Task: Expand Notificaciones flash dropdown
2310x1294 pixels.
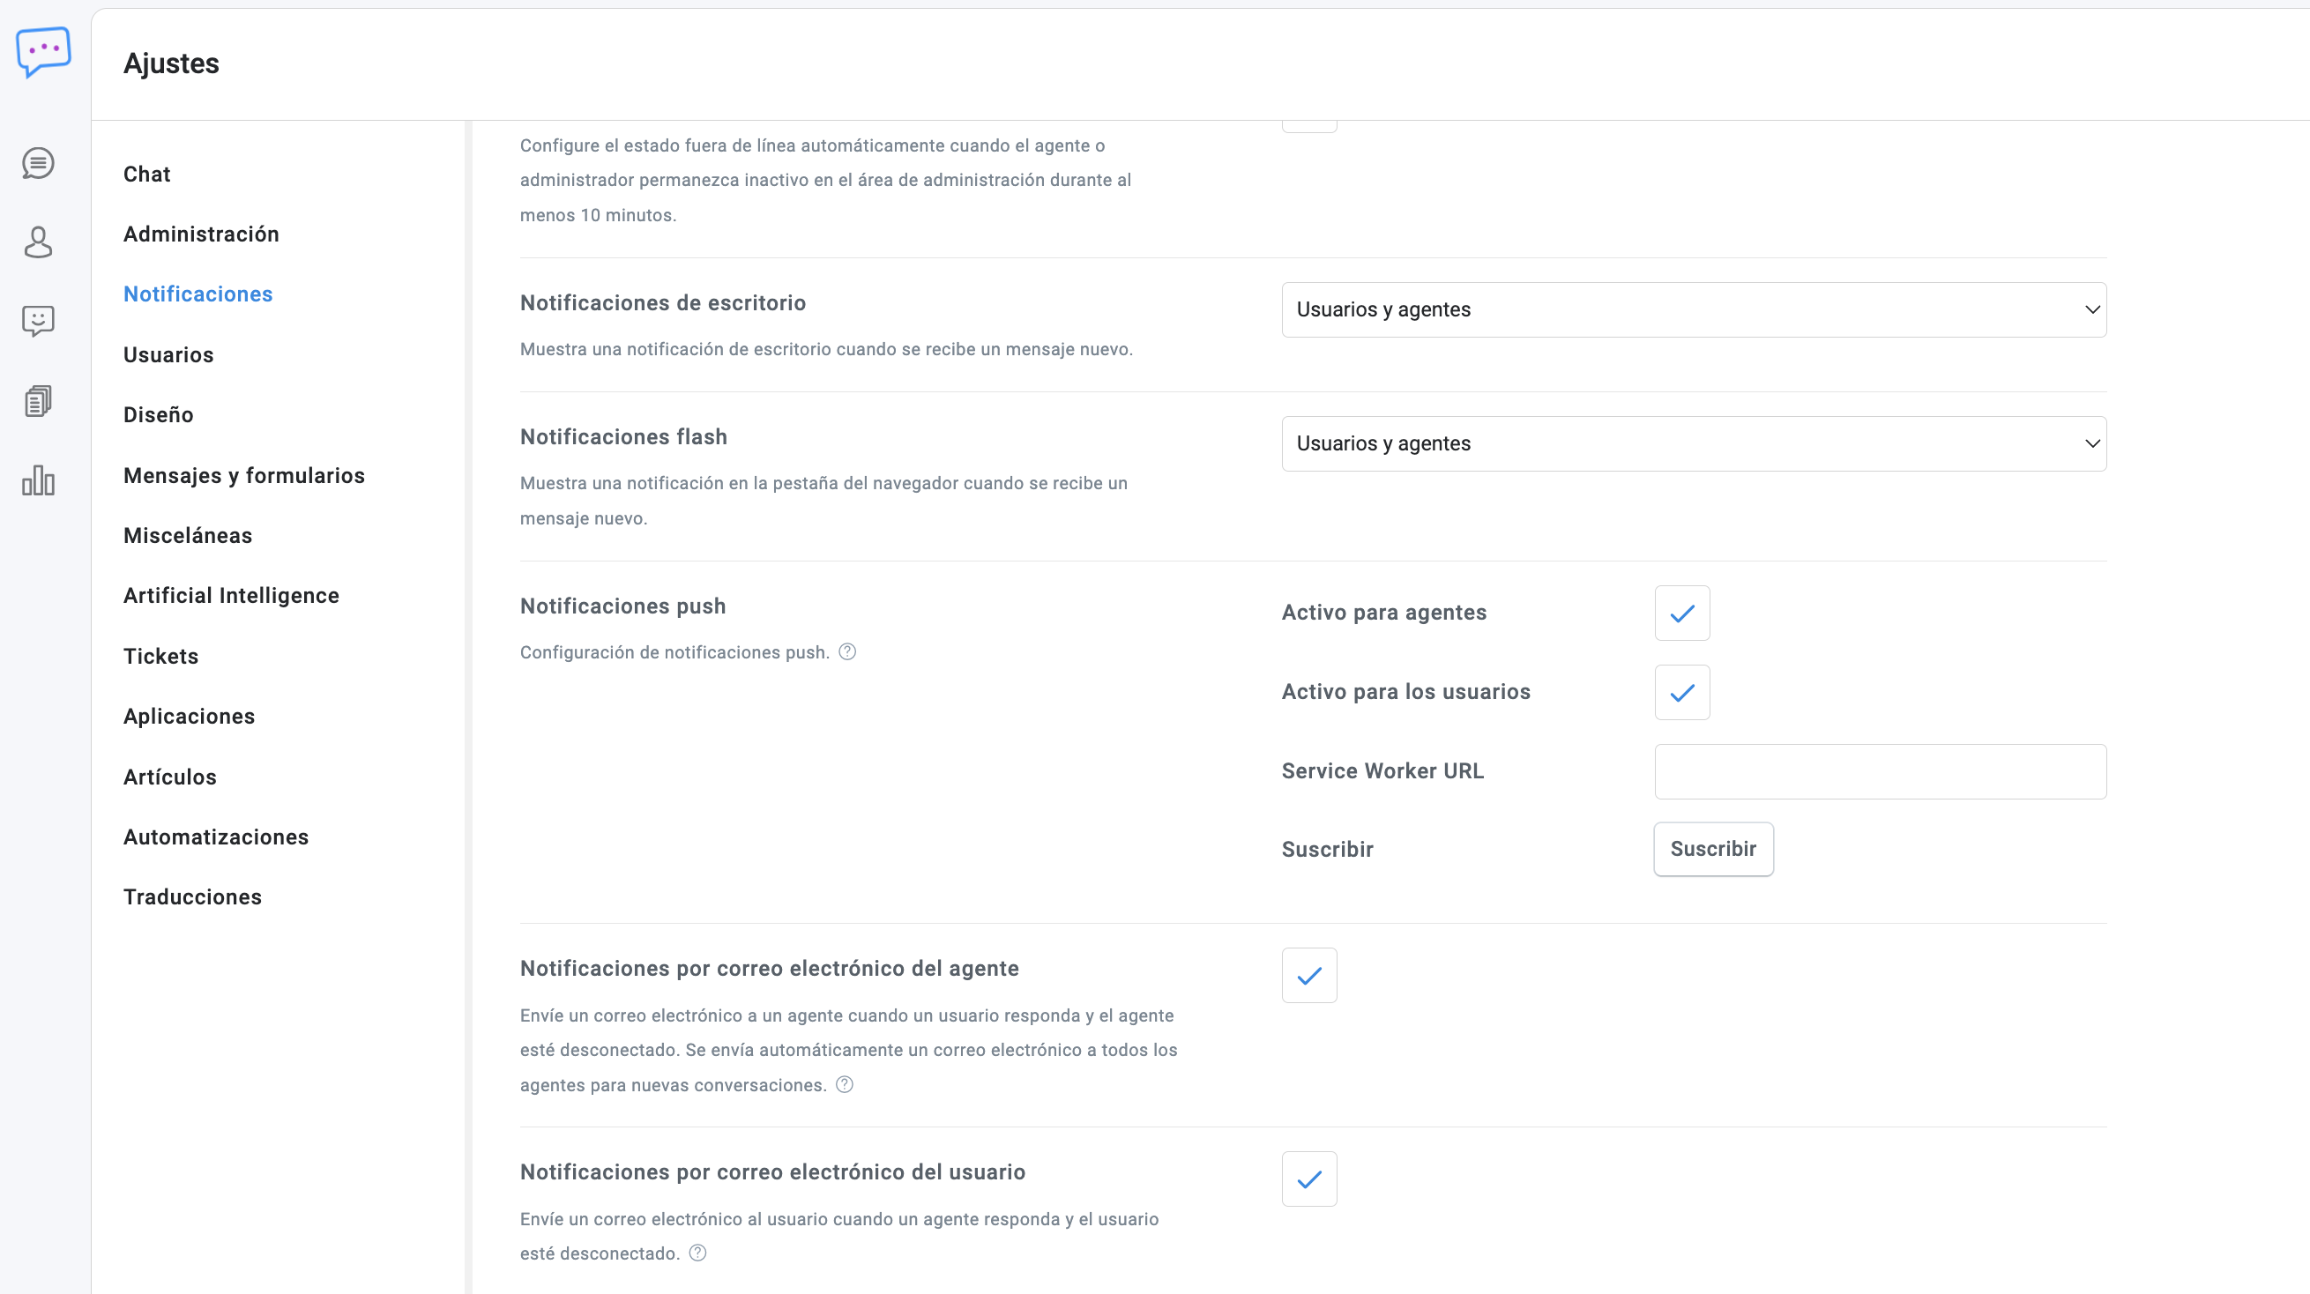Action: pyautogui.click(x=1693, y=444)
